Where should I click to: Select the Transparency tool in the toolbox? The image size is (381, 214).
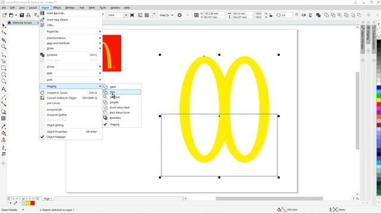[x=4, y=118]
